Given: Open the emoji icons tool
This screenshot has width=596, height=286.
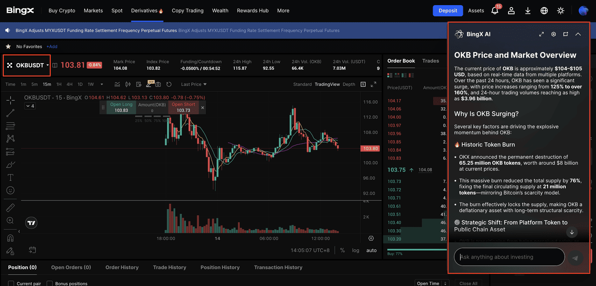Looking at the screenshot, I should click(x=10, y=190).
